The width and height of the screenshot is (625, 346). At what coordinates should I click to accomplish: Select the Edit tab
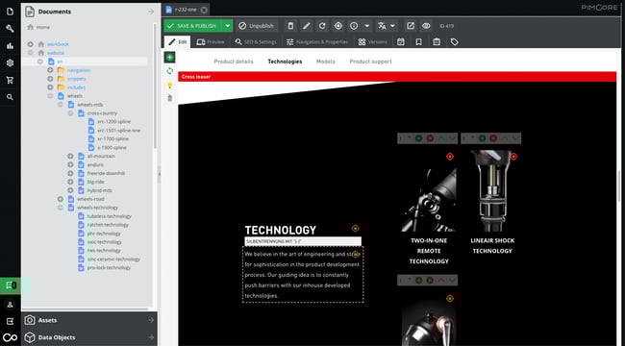coord(177,42)
